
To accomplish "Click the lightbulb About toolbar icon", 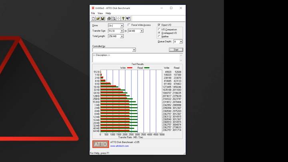I will point(123,18).
